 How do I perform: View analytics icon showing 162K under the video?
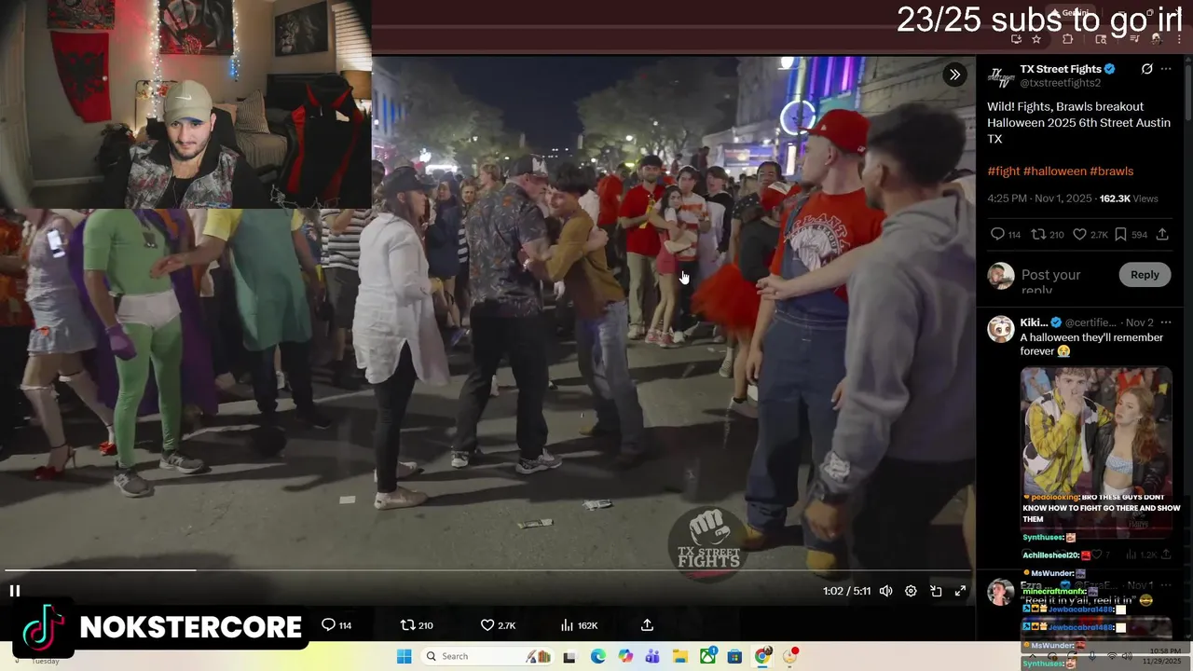point(579,625)
